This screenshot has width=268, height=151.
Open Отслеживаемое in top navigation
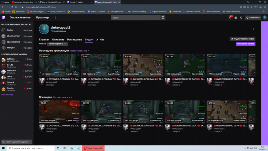click(20, 17)
